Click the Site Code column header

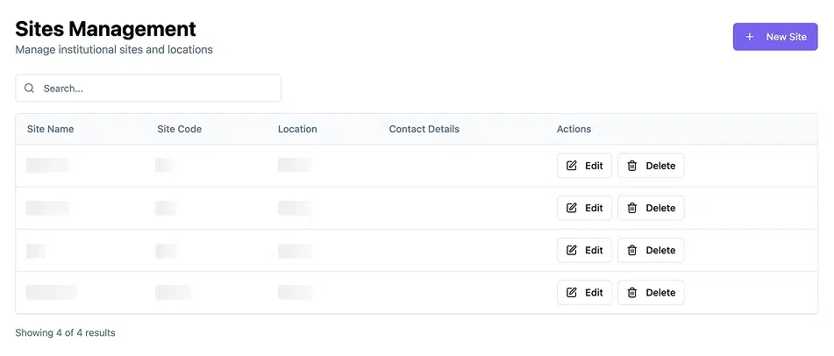tap(179, 129)
